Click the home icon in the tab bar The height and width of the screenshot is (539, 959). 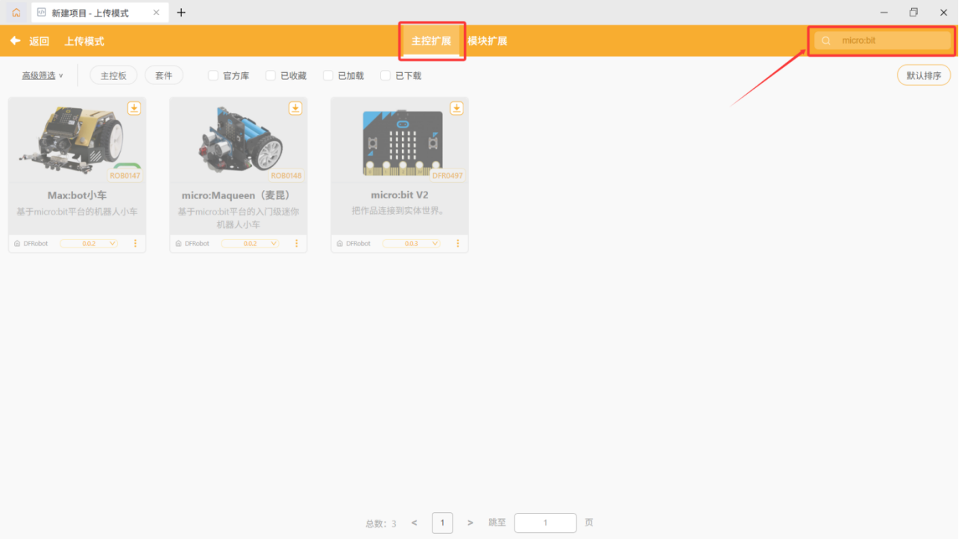(16, 13)
